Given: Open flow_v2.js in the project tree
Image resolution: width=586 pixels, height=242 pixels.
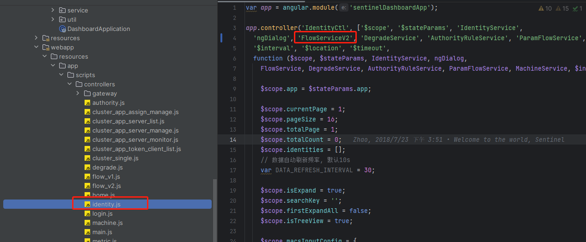Looking at the screenshot, I should [x=106, y=186].
